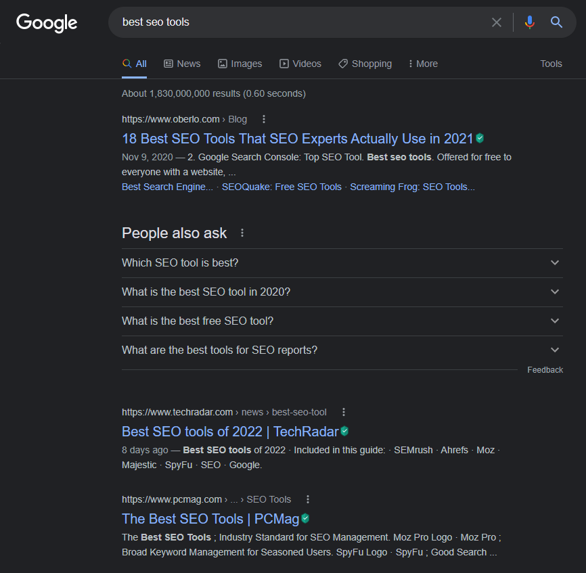
Task: Open the search Tools options
Action: [551, 64]
